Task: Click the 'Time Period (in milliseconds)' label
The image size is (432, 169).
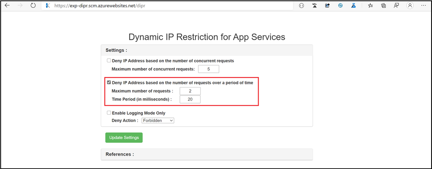Action: tap(141, 99)
